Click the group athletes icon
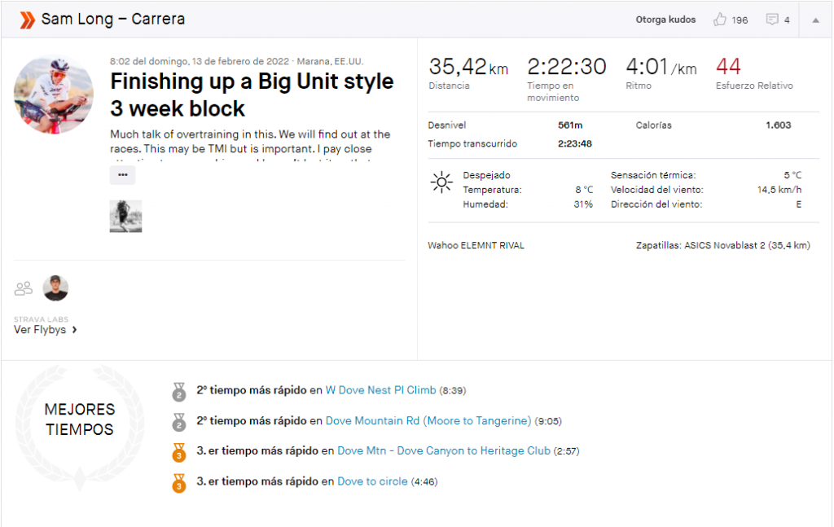This screenshot has width=834, height=527. click(x=24, y=289)
